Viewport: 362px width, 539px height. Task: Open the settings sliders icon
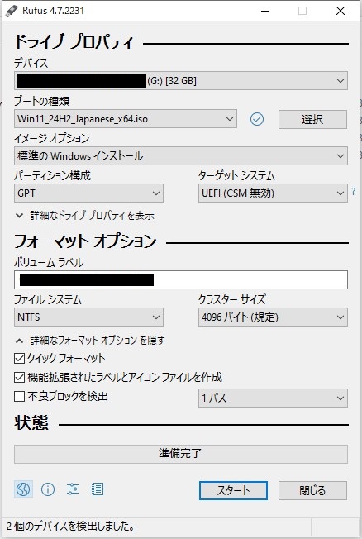point(73,489)
